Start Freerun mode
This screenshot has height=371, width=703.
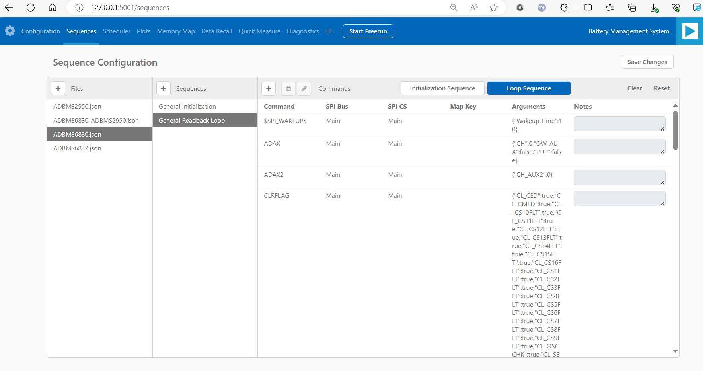pyautogui.click(x=368, y=31)
